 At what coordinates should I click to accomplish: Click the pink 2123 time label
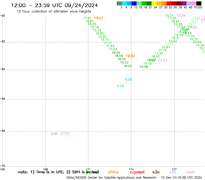click(x=162, y=60)
